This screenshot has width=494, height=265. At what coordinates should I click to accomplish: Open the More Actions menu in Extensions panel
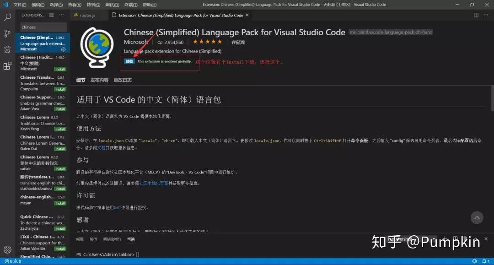(x=62, y=15)
